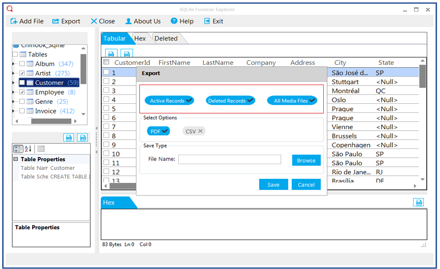This screenshot has height=269, width=440.
Task: Check the Tables root checkbox
Action: click(15, 54)
